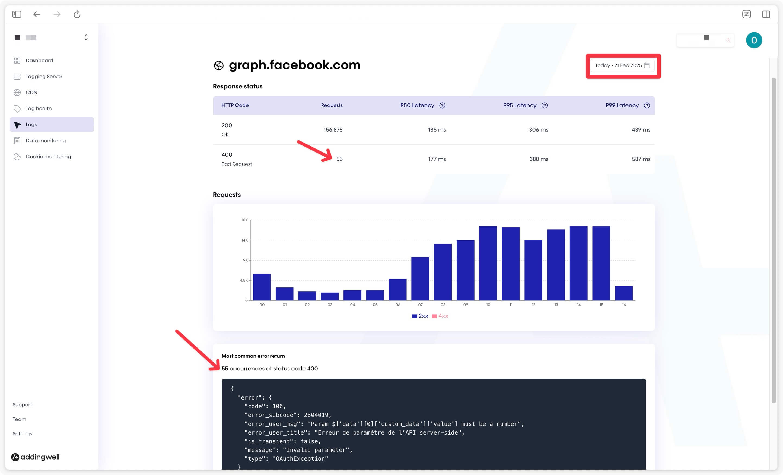
Task: Click the Most common error return heading
Action: [253, 356]
